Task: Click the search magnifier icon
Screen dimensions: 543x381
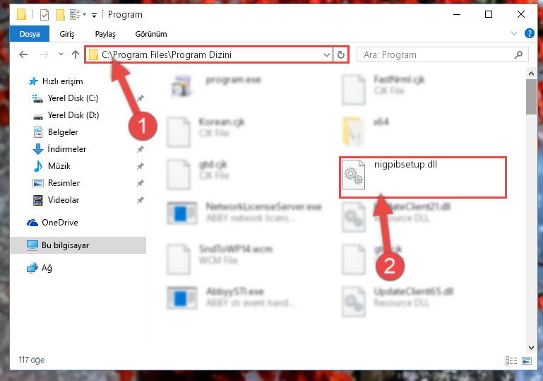Action: pyautogui.click(x=518, y=54)
